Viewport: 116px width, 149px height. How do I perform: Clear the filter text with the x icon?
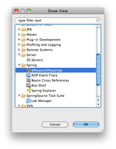tap(98, 20)
